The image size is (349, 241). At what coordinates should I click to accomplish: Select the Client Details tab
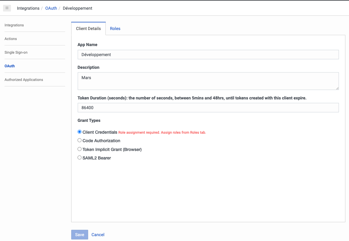pyautogui.click(x=88, y=28)
